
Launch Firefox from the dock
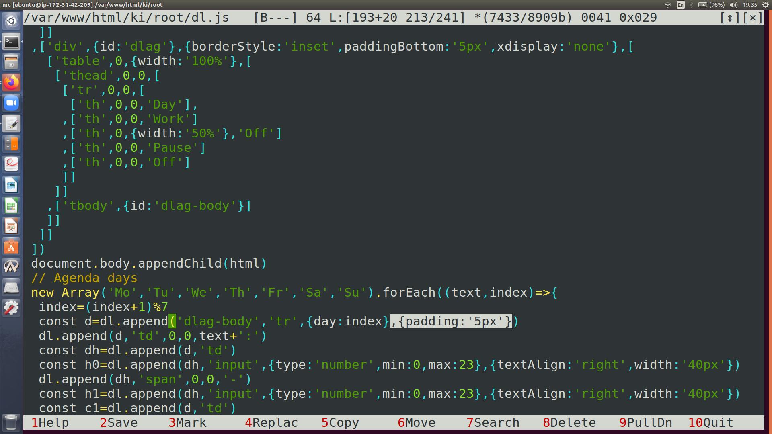(x=11, y=82)
